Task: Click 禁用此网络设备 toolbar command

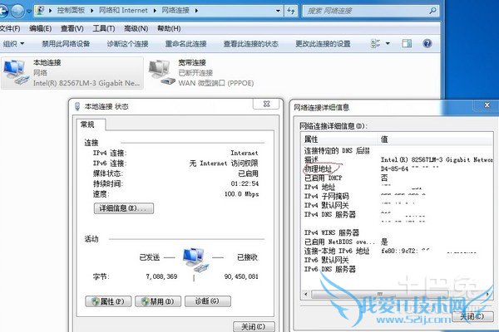Action: tap(66, 43)
